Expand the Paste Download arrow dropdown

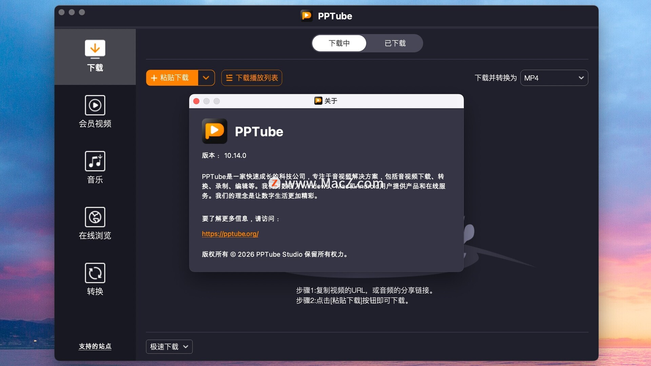(206, 78)
